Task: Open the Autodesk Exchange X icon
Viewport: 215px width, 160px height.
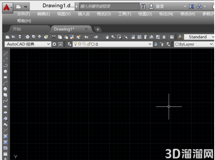Action: tap(191, 7)
